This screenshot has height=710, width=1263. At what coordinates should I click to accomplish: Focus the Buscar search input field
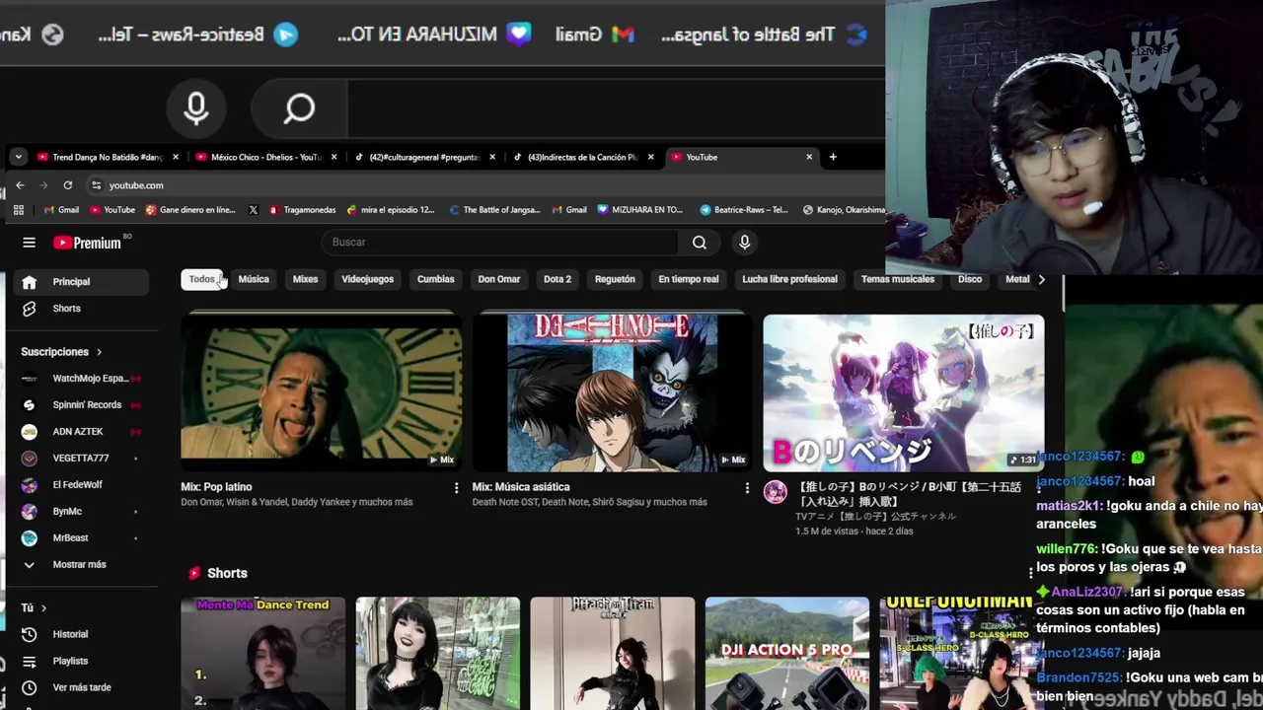point(500,243)
